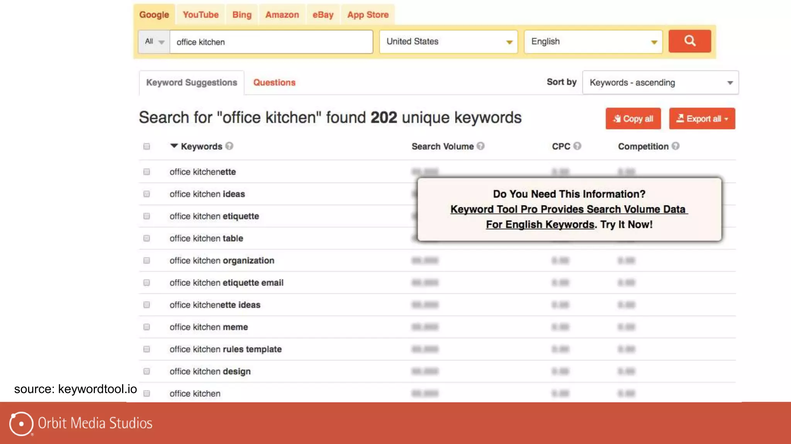Click the Search Volume column header
The height and width of the screenshot is (444, 791).
coord(443,146)
